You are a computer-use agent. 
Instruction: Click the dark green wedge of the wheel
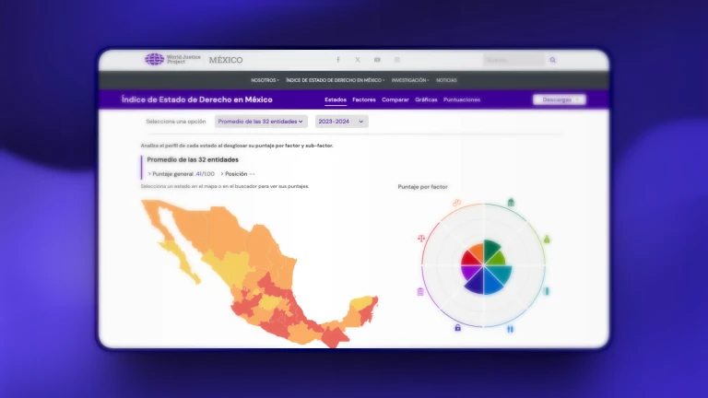(x=491, y=250)
